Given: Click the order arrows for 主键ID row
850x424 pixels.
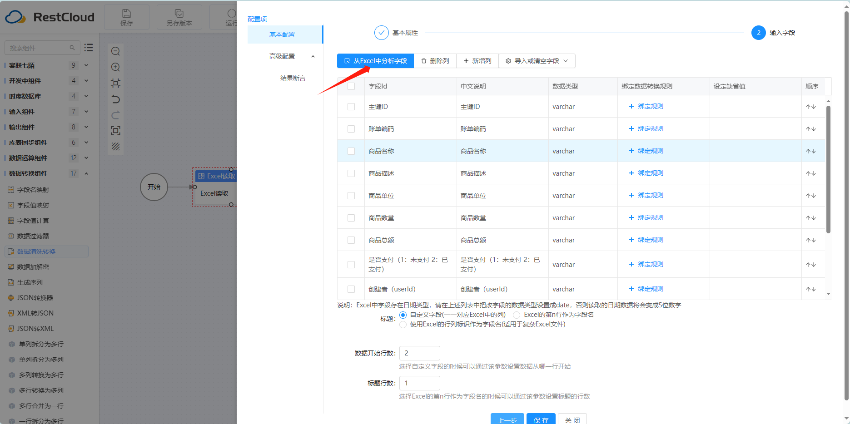Looking at the screenshot, I should (811, 107).
